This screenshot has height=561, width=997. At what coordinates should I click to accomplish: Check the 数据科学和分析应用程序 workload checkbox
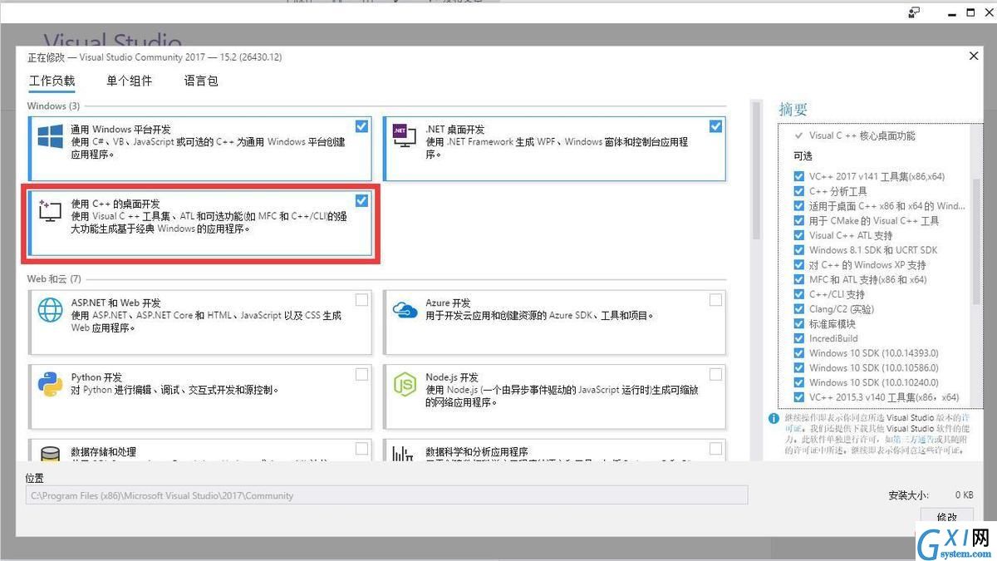716,449
